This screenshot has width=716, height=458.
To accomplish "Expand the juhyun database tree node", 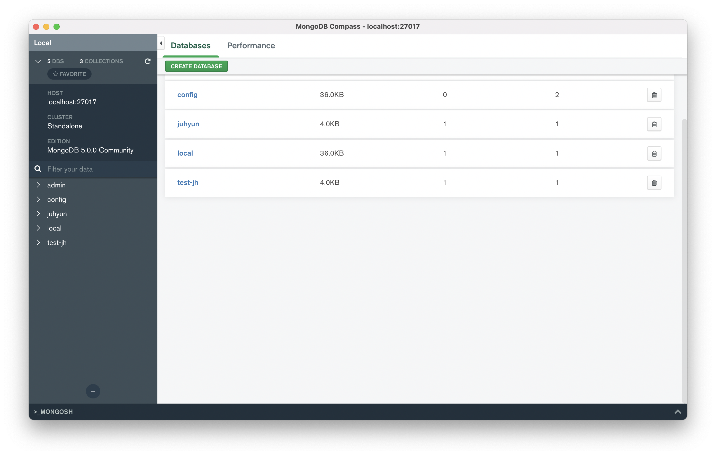I will 38,214.
